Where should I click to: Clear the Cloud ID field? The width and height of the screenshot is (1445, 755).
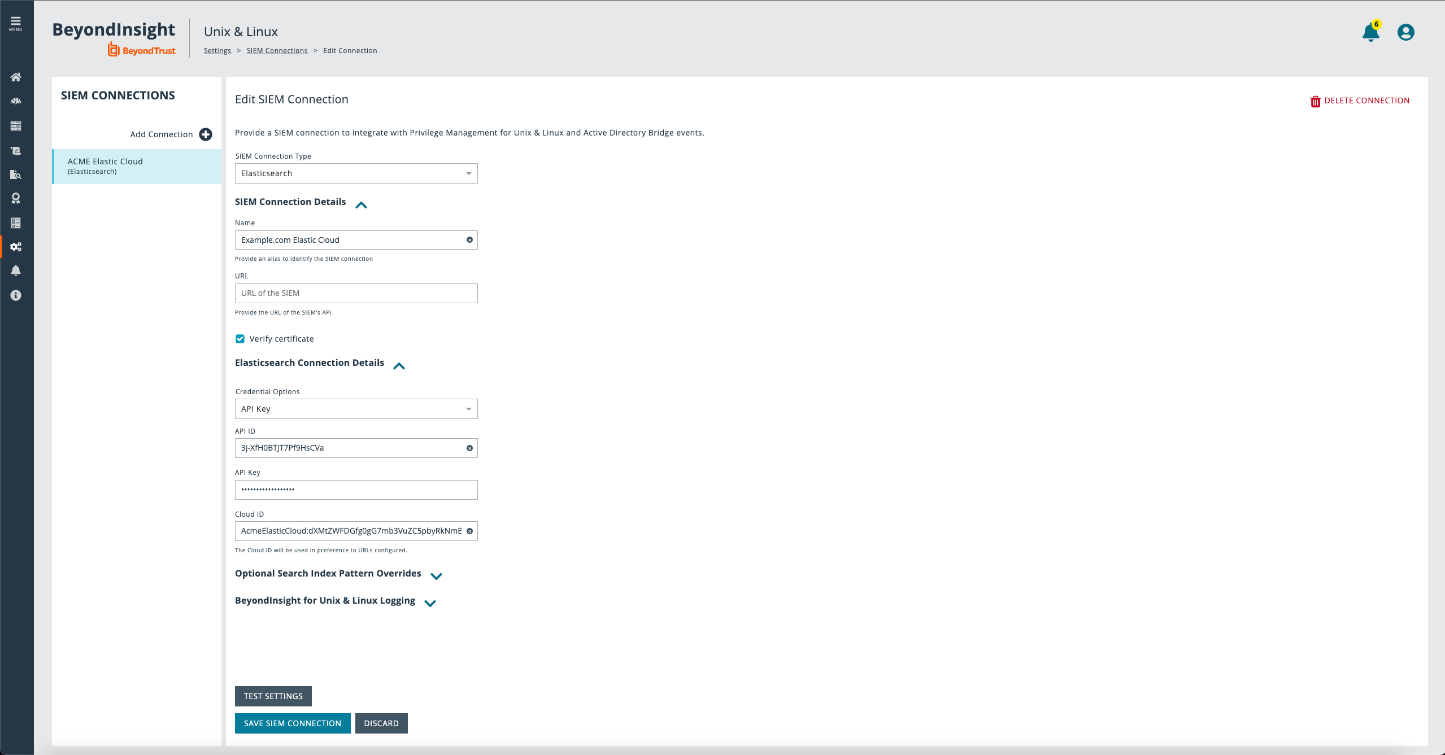469,531
